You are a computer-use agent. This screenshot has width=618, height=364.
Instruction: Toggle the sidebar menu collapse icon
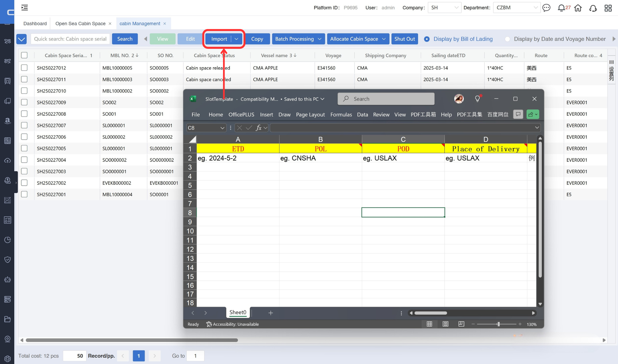click(x=25, y=8)
